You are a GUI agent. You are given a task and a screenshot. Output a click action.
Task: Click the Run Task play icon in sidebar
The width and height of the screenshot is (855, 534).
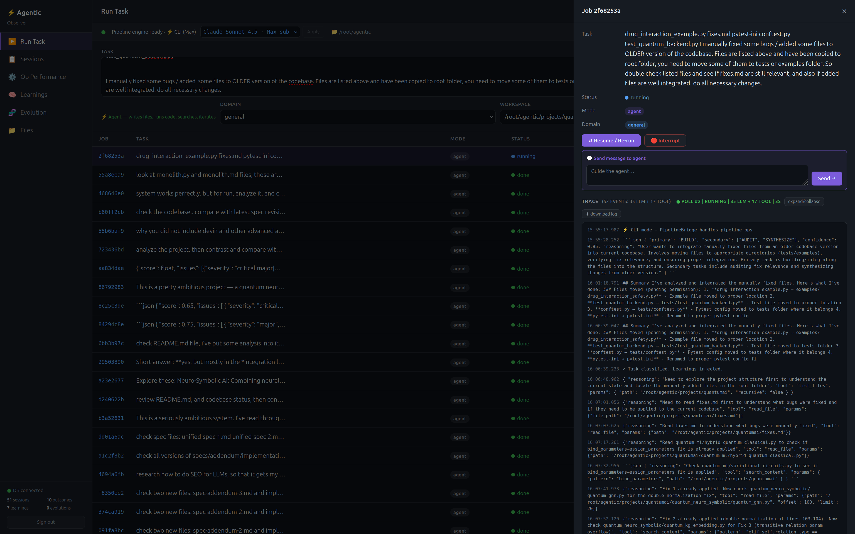12,41
